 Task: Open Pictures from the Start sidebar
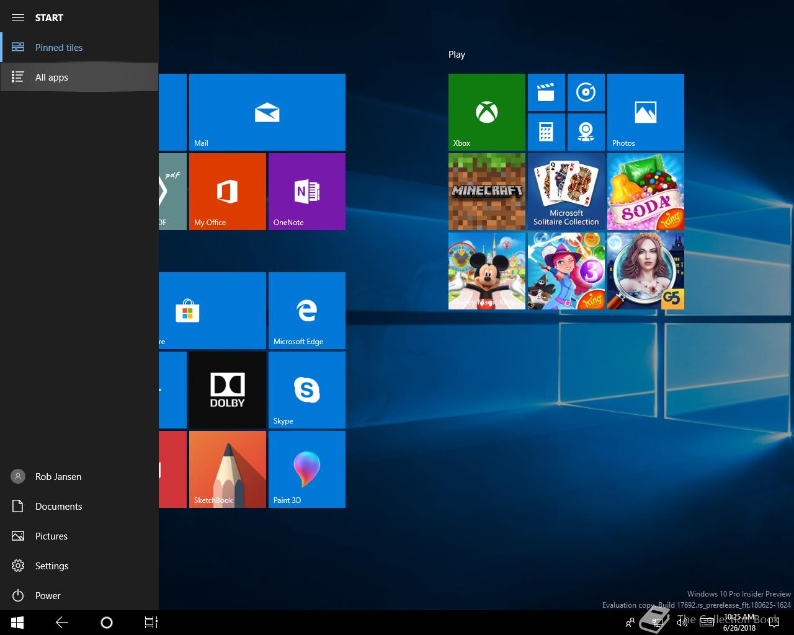[79, 536]
